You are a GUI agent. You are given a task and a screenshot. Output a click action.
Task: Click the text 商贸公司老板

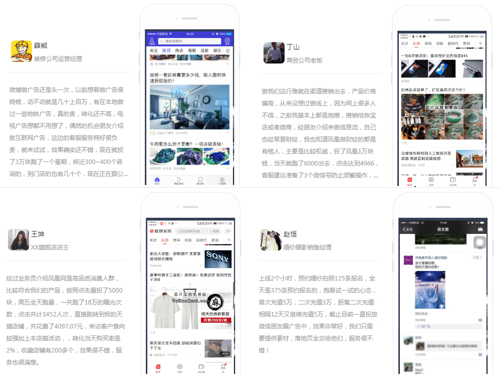coord(305,60)
